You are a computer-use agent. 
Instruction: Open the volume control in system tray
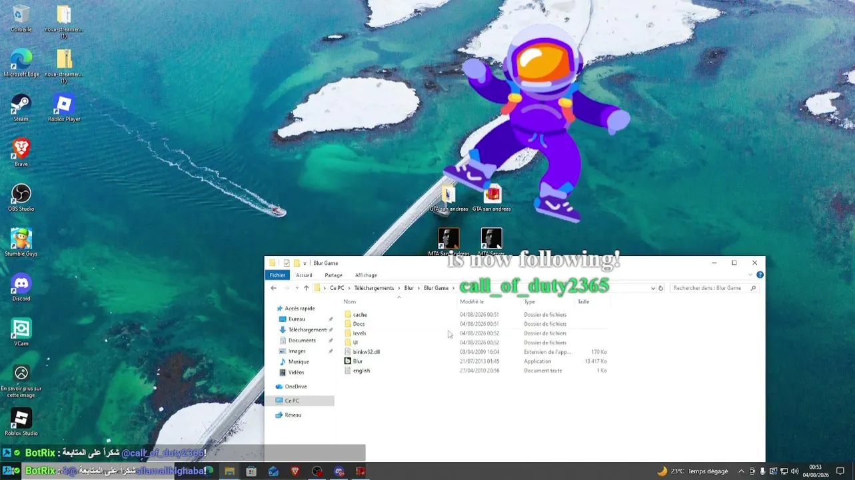pos(794,471)
